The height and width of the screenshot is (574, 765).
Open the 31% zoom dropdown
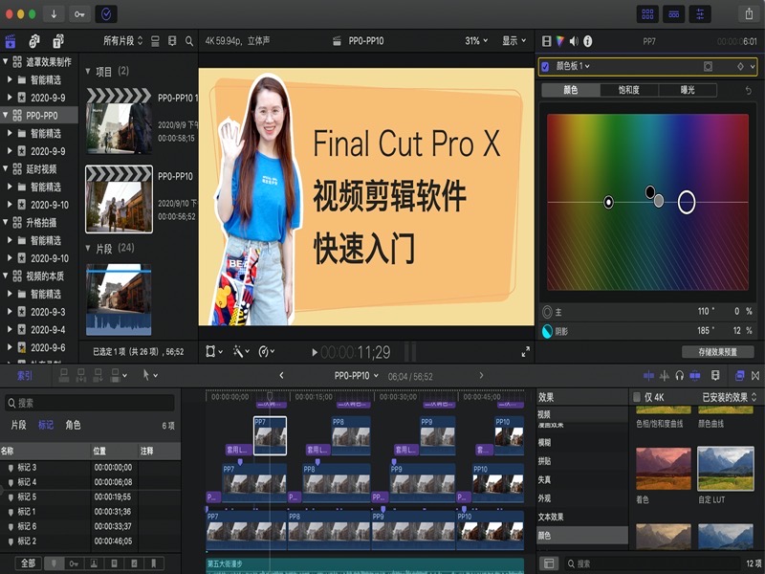click(x=476, y=41)
